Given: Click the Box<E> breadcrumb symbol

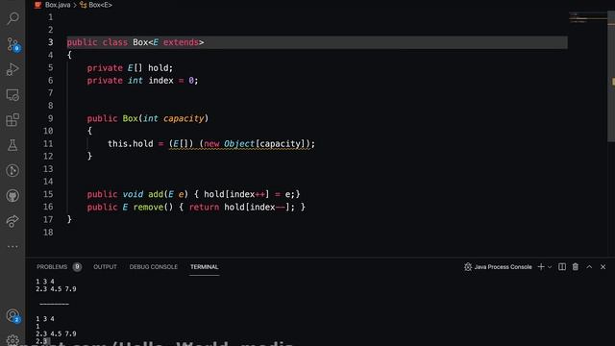Looking at the screenshot, I should 100,5.
